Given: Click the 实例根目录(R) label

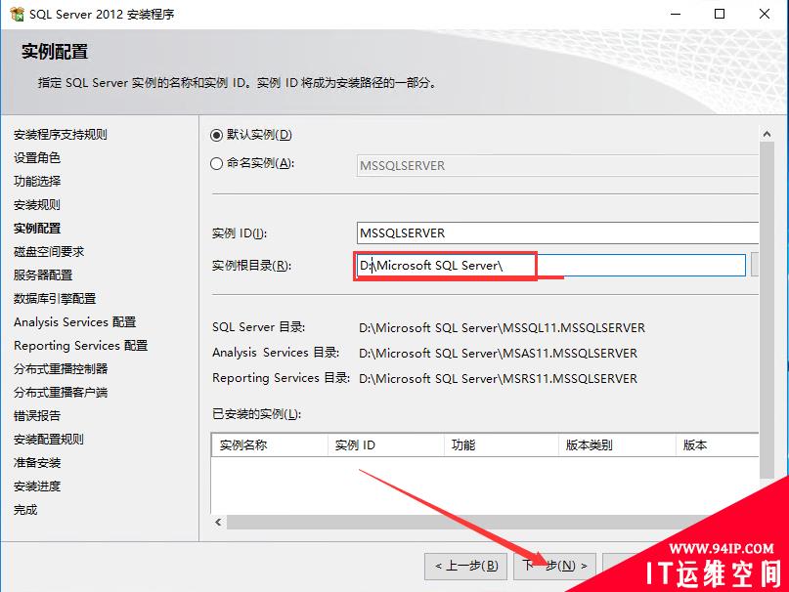Looking at the screenshot, I should click(x=251, y=266).
